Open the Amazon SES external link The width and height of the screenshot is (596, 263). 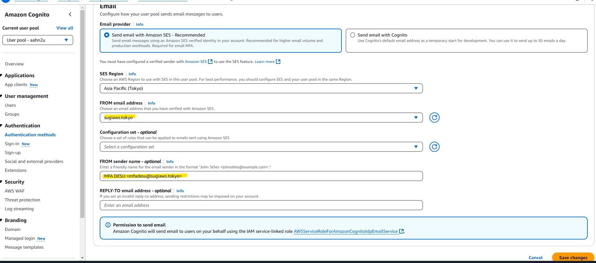(198, 62)
